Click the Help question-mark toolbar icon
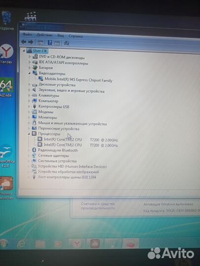 (50, 42)
